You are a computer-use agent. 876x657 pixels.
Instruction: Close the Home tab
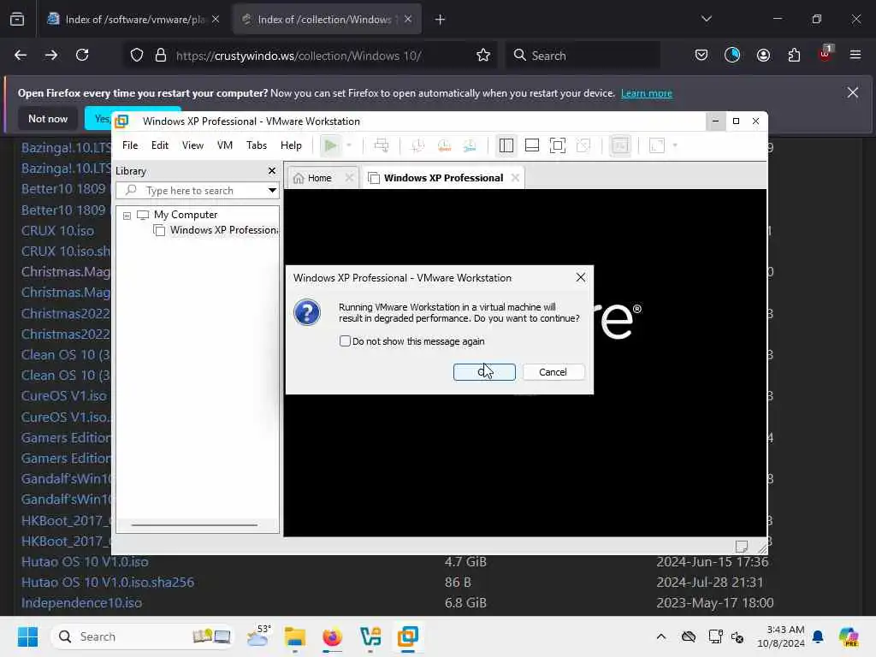click(x=349, y=178)
